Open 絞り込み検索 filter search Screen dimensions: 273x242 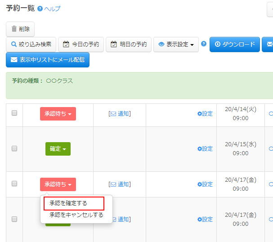31,45
